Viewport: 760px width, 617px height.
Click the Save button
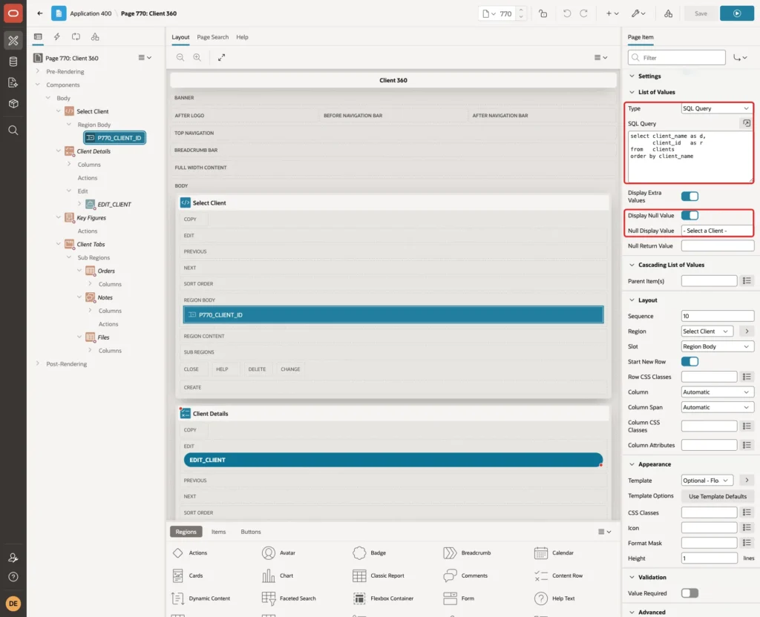click(701, 13)
